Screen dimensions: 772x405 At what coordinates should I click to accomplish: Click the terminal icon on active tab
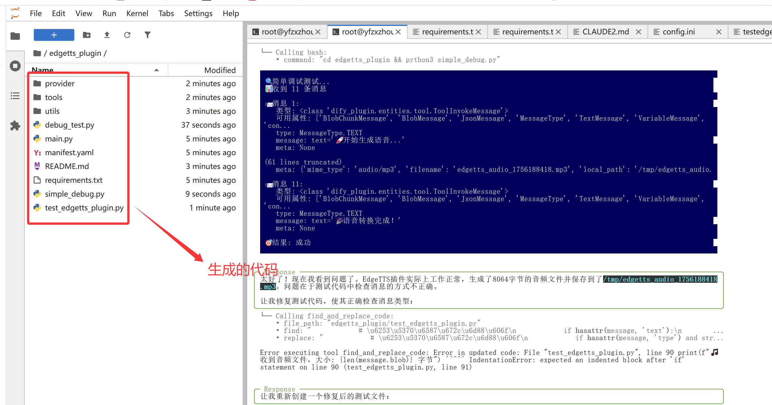tap(336, 32)
